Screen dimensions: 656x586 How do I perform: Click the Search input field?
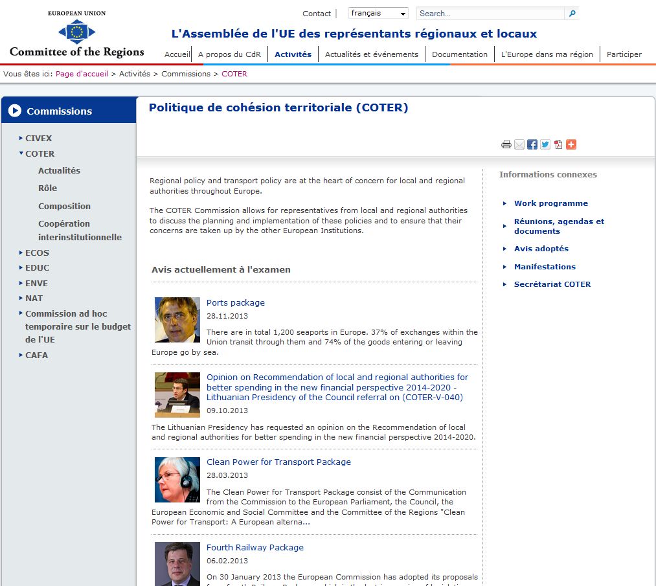point(491,14)
